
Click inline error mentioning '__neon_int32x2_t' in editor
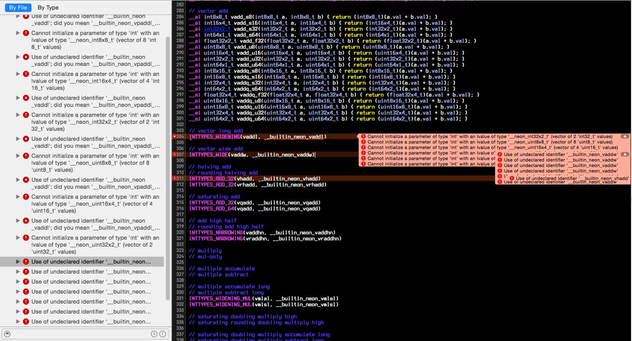coord(490,136)
